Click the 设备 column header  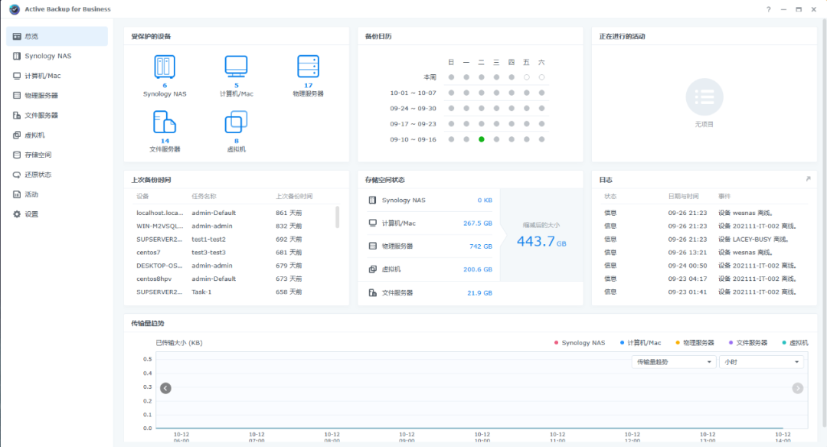point(142,196)
